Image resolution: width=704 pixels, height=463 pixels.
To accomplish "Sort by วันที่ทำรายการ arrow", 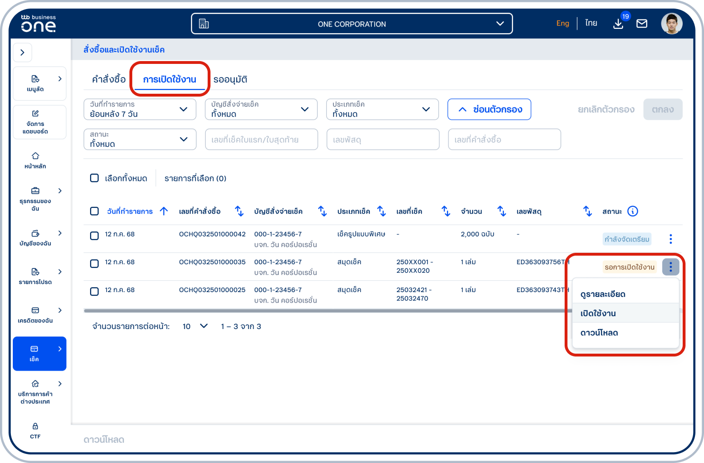I will click(x=164, y=211).
